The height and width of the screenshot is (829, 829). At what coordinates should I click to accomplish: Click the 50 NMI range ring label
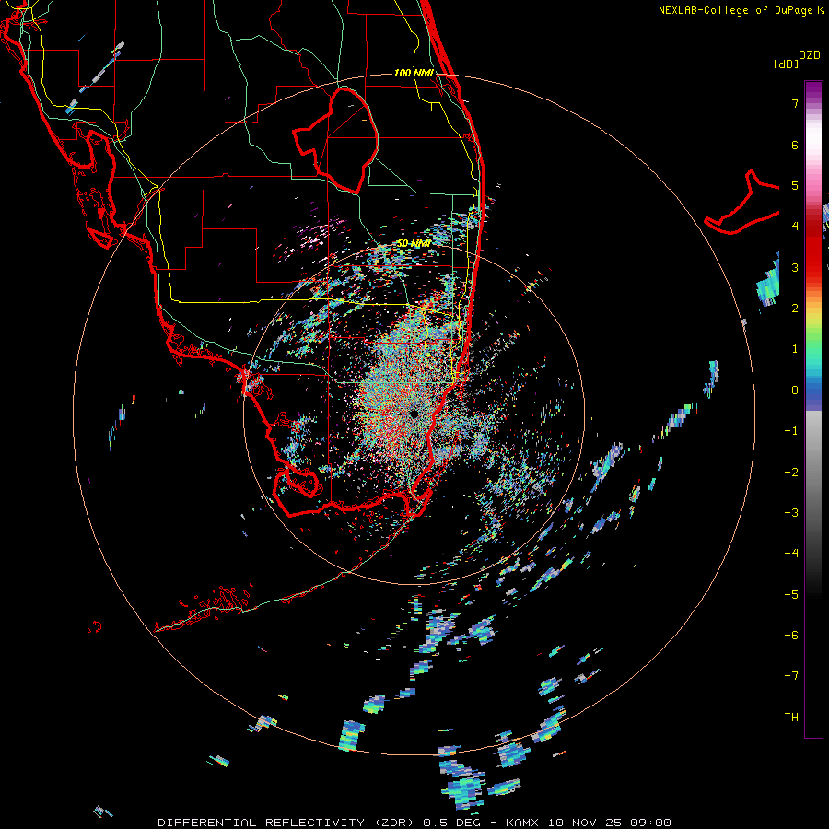(x=414, y=244)
